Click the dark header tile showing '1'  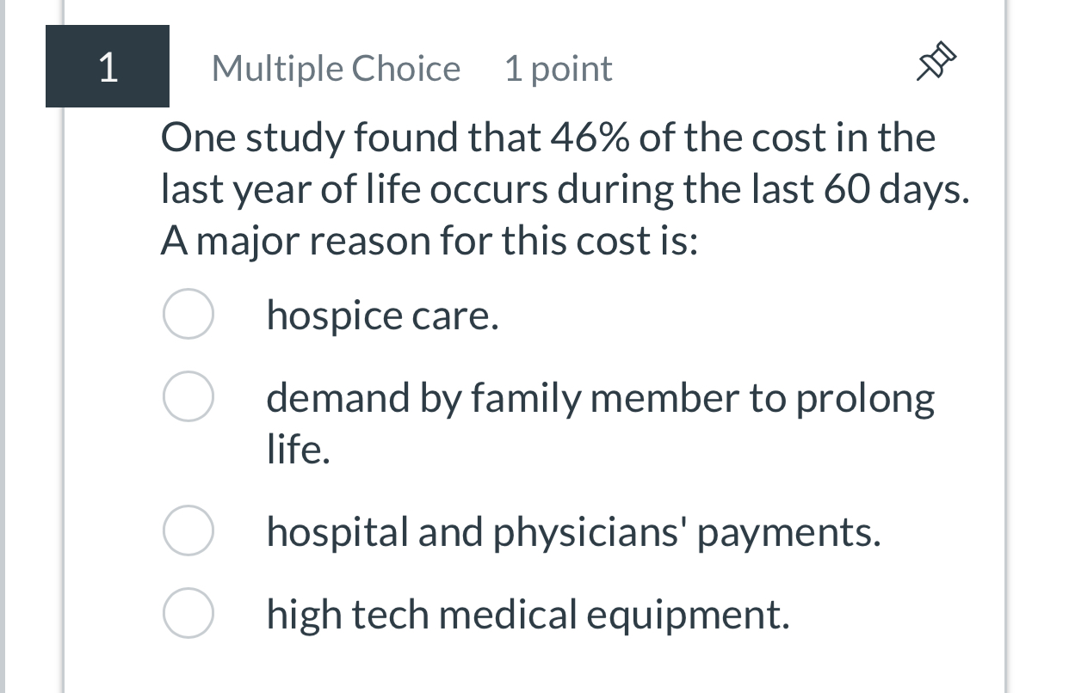click(107, 65)
